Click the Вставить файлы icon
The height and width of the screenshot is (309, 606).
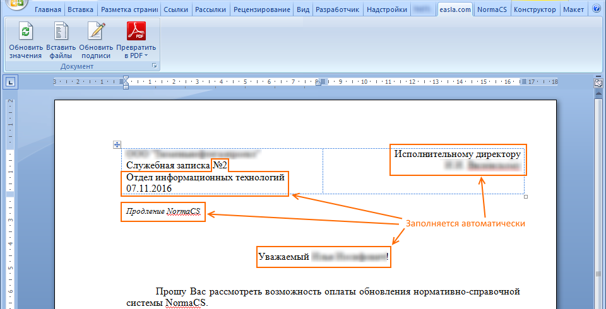point(61,32)
